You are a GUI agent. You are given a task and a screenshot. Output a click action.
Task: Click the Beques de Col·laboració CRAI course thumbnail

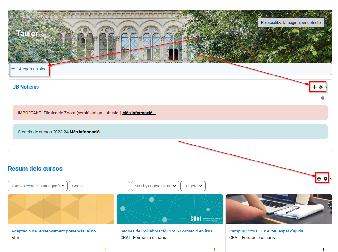click(170, 209)
